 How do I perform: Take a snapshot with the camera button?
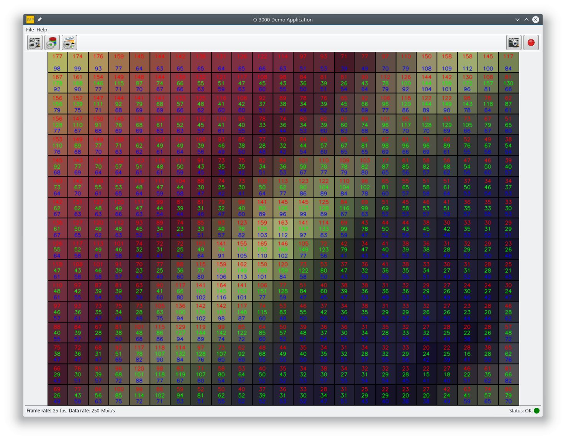[514, 43]
